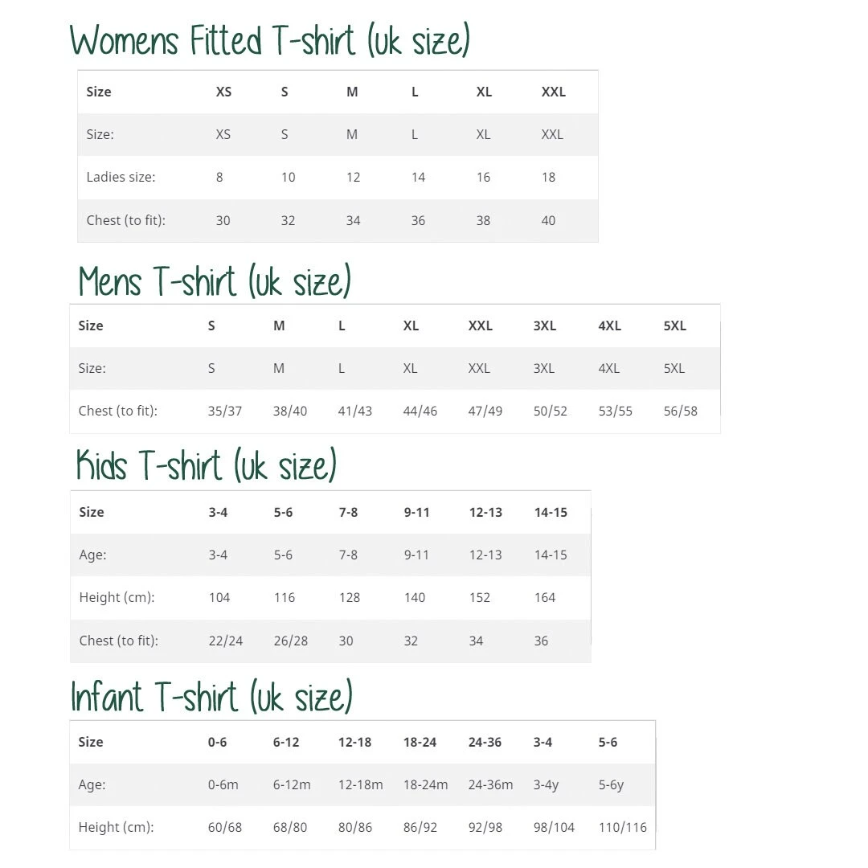Click bold 12-18 header in Infant table
This screenshot has height=868, width=868.
point(354,742)
